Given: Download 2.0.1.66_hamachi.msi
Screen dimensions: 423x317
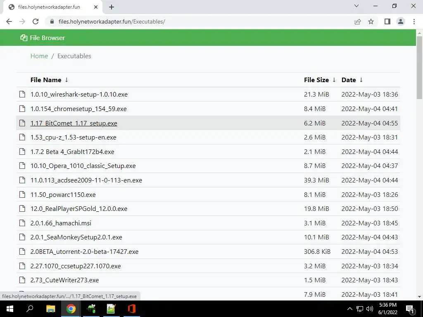Looking at the screenshot, I should tap(61, 223).
